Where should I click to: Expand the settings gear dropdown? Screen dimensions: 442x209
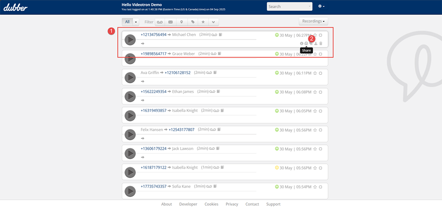[322, 7]
